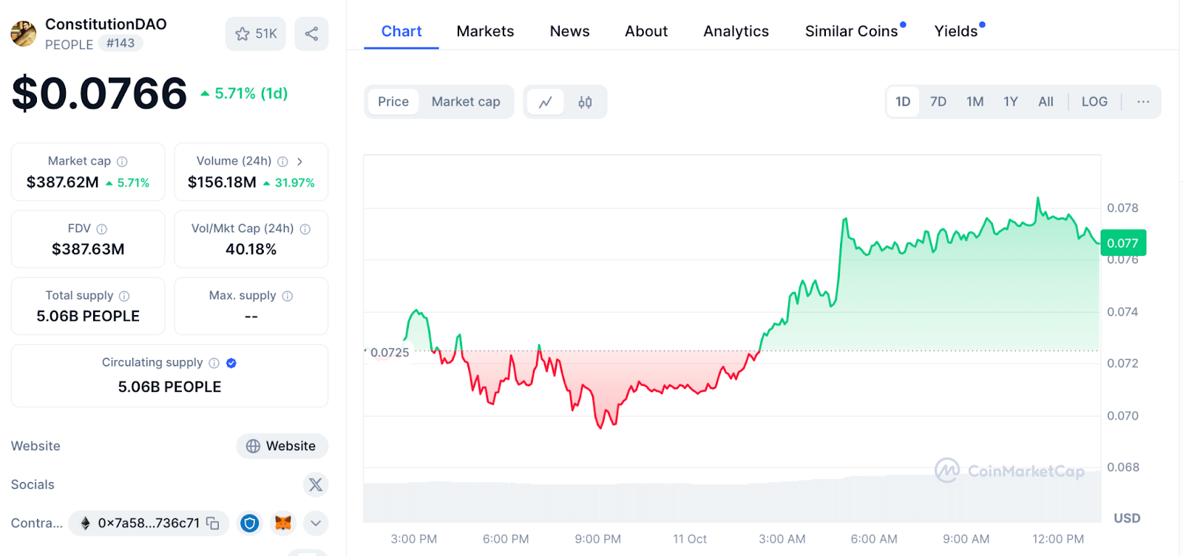
Task: Open the blue shield wallet icon
Action: pyautogui.click(x=250, y=523)
